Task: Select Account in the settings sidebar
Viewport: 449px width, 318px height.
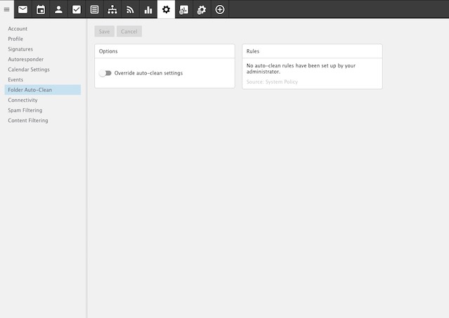Action: pos(18,29)
